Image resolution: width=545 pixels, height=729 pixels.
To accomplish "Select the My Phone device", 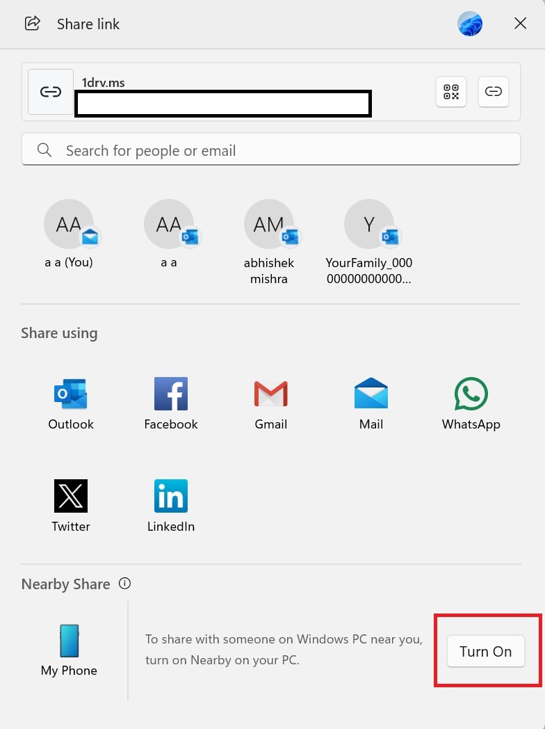I will tap(69, 650).
